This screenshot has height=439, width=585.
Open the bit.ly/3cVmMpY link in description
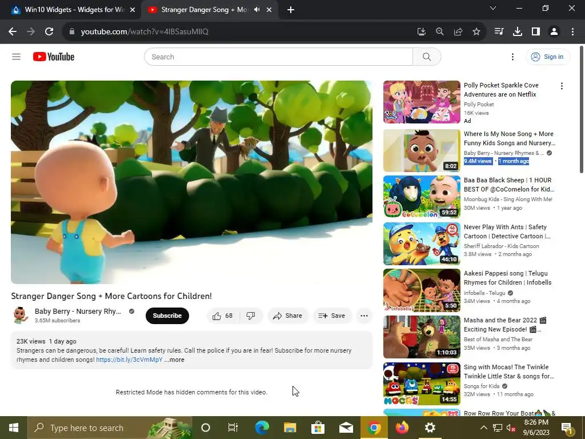tap(129, 360)
